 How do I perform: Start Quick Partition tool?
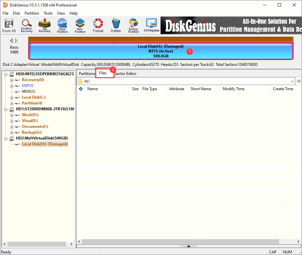click(x=62, y=26)
